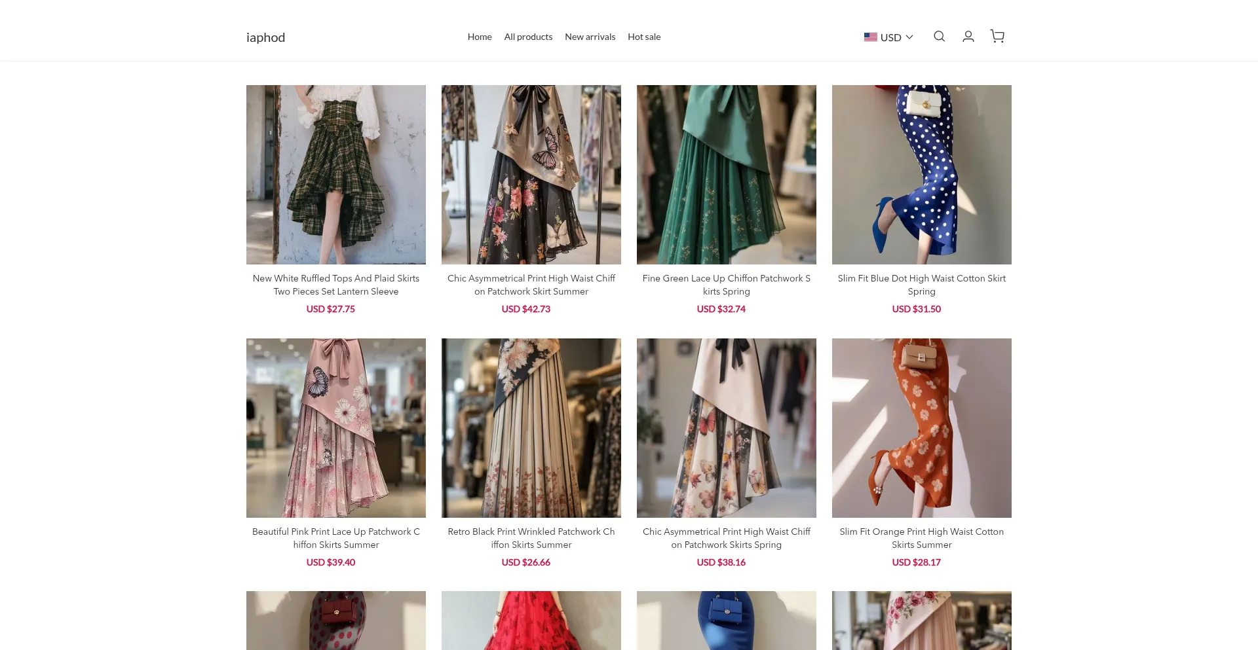Click the iaphod store logo
The height and width of the screenshot is (650, 1258).
(265, 37)
